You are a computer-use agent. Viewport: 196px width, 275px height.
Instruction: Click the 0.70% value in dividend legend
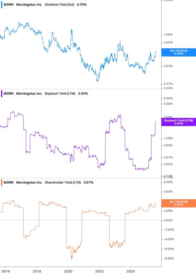coord(82,5)
